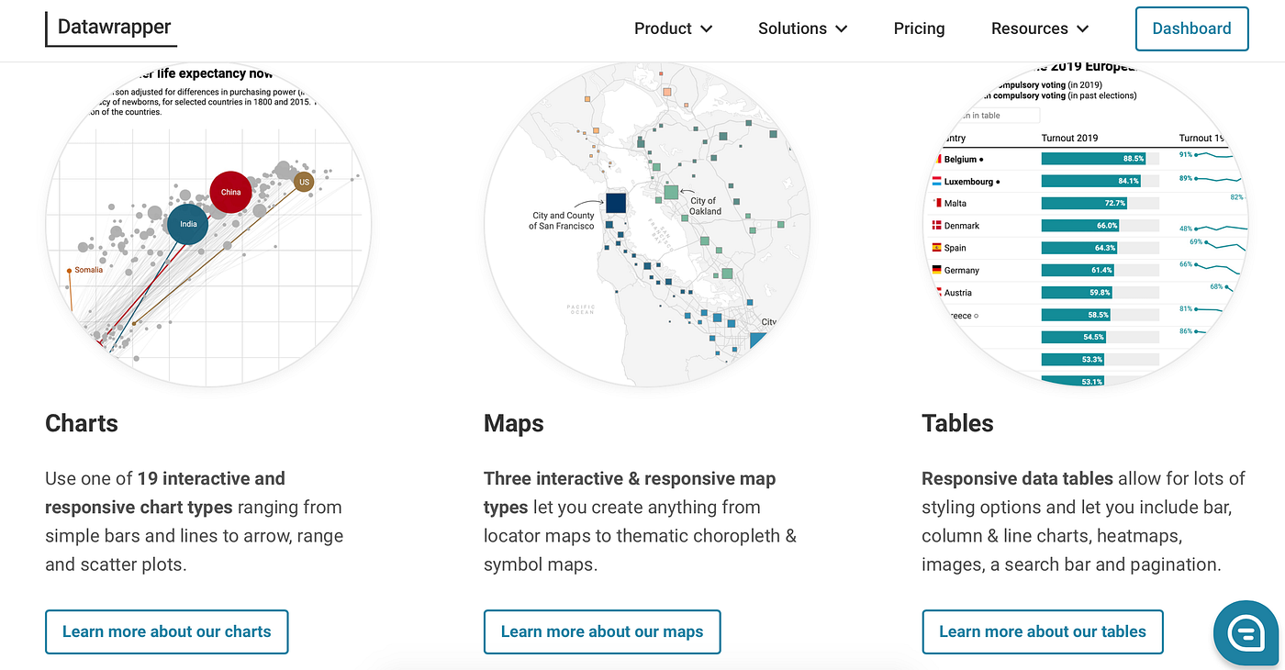Select the China bubble in the scatter chart
Viewport: 1285px width, 670px height.
[230, 192]
